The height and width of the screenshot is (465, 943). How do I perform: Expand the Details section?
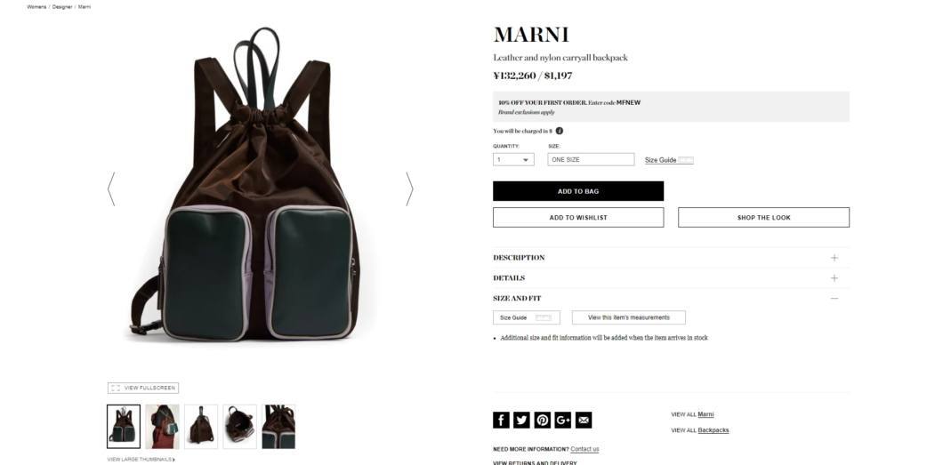pos(671,278)
